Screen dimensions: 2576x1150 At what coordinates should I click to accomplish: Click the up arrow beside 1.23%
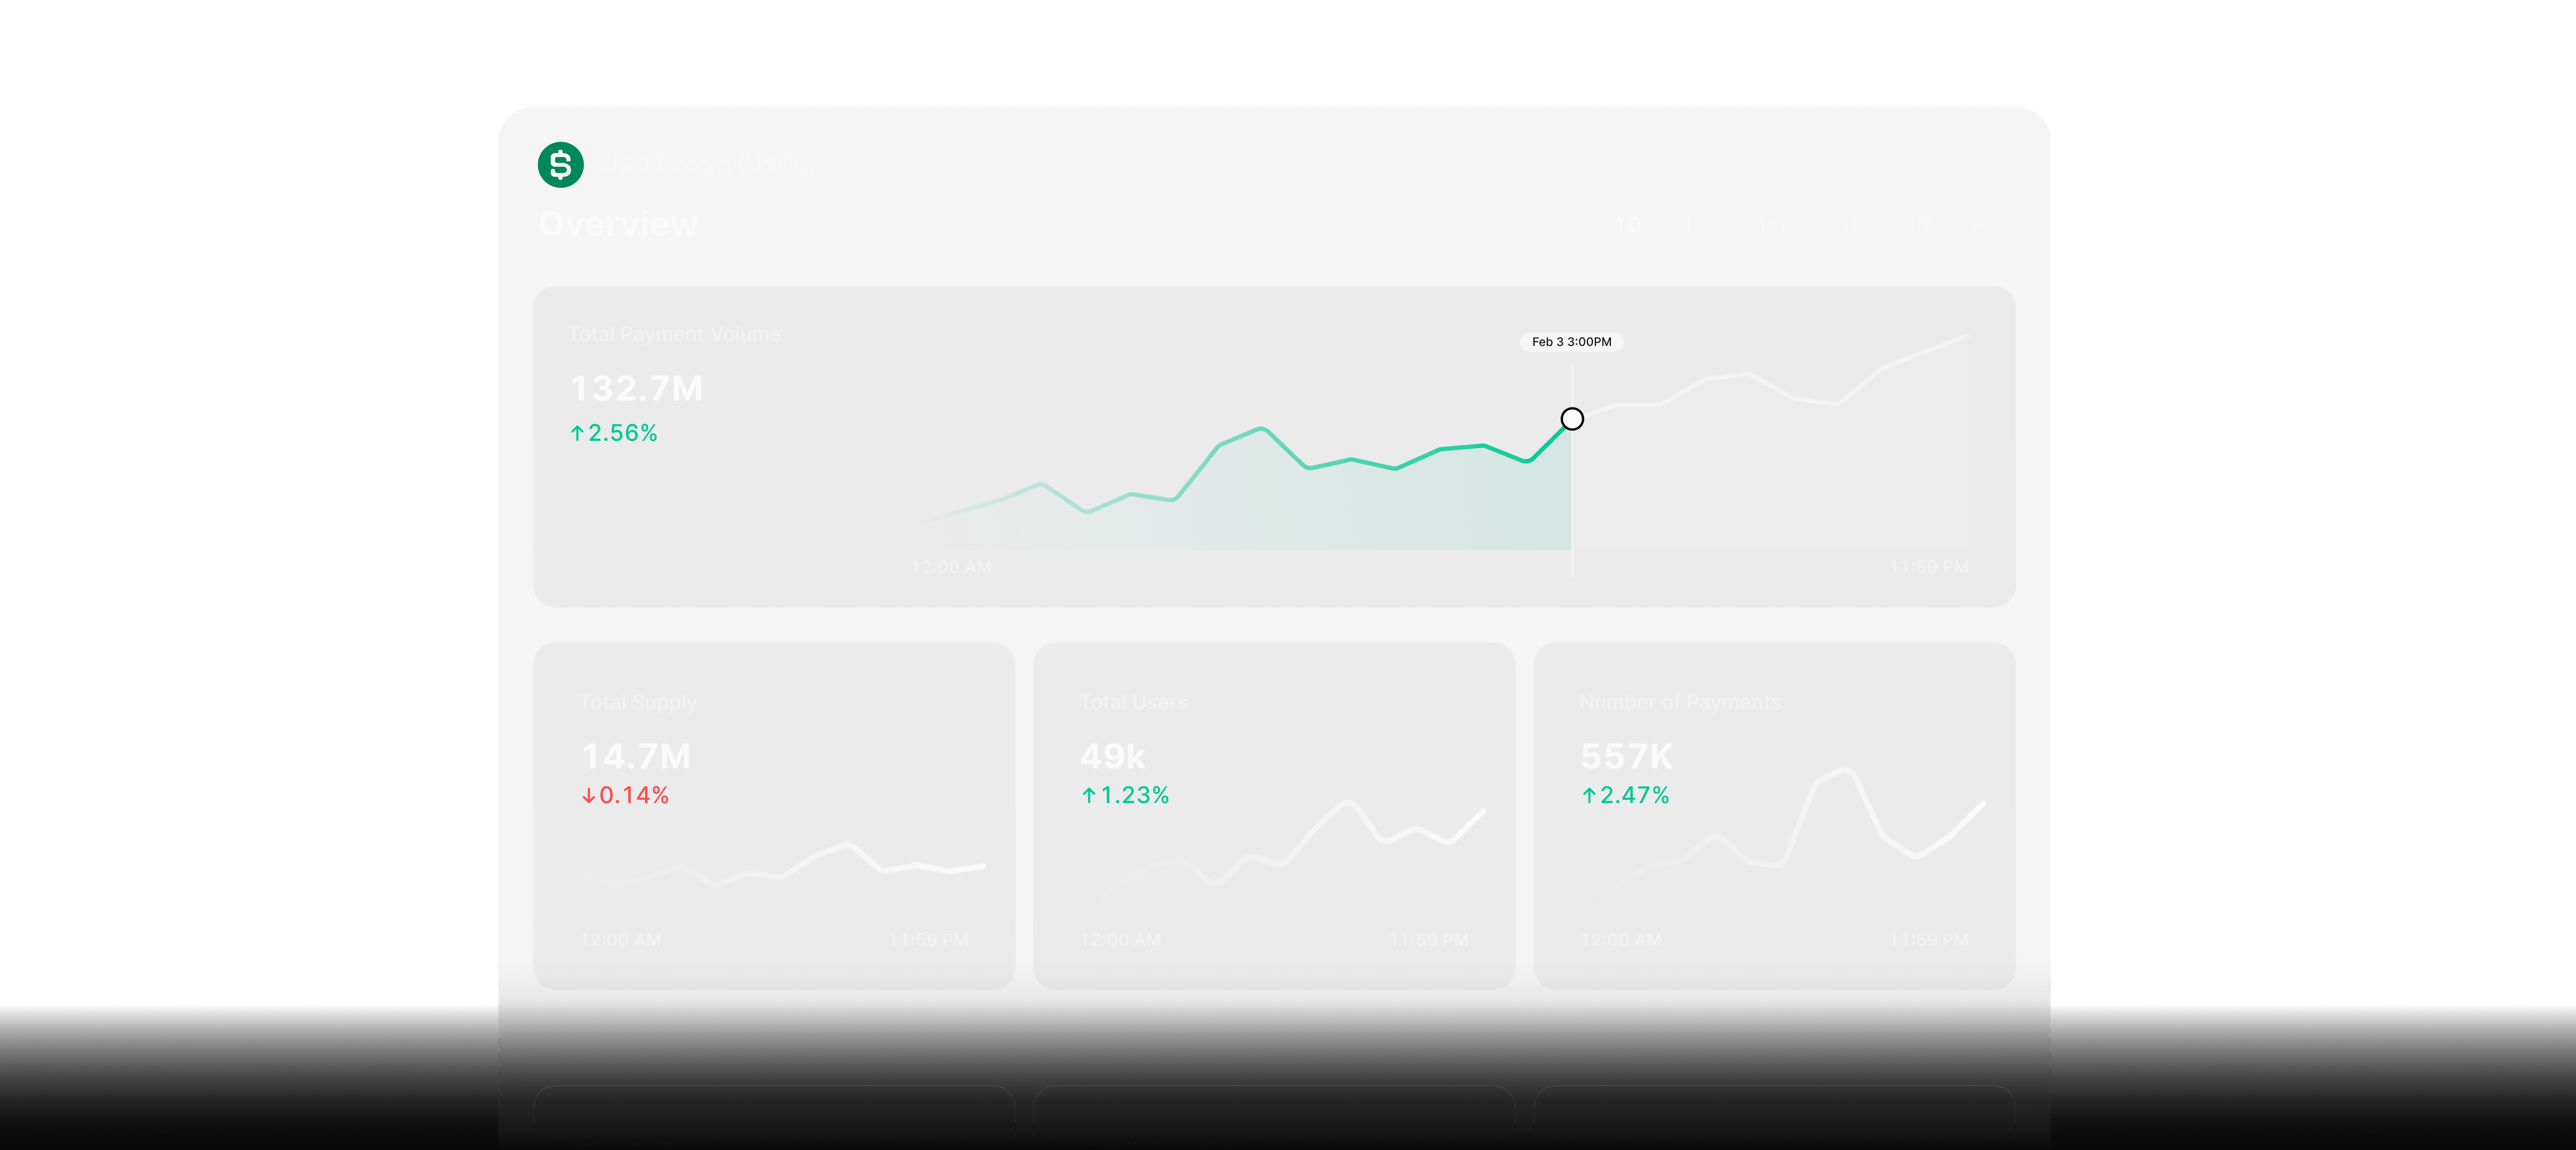tap(1089, 795)
